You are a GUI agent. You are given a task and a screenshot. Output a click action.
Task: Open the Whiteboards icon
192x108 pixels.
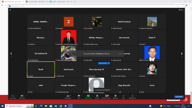[132, 96]
